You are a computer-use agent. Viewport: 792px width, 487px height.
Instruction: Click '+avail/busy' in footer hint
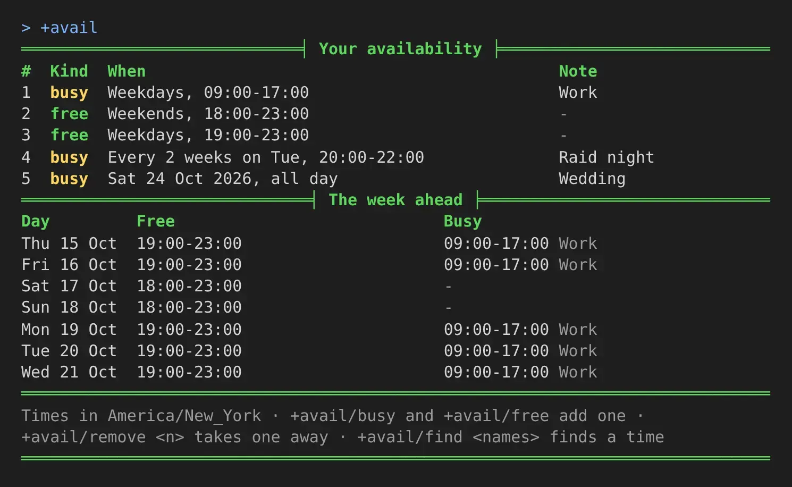point(343,416)
